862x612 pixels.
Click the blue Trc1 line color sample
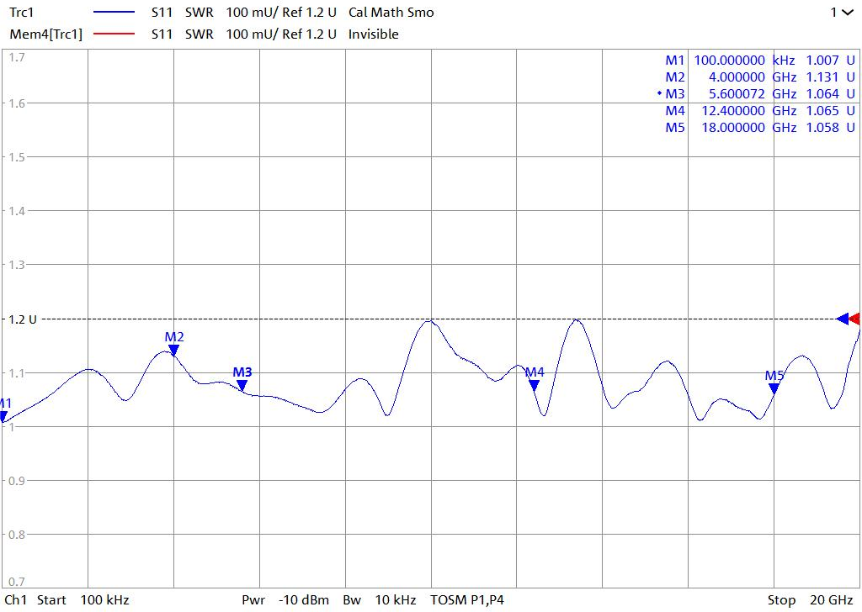pyautogui.click(x=114, y=13)
